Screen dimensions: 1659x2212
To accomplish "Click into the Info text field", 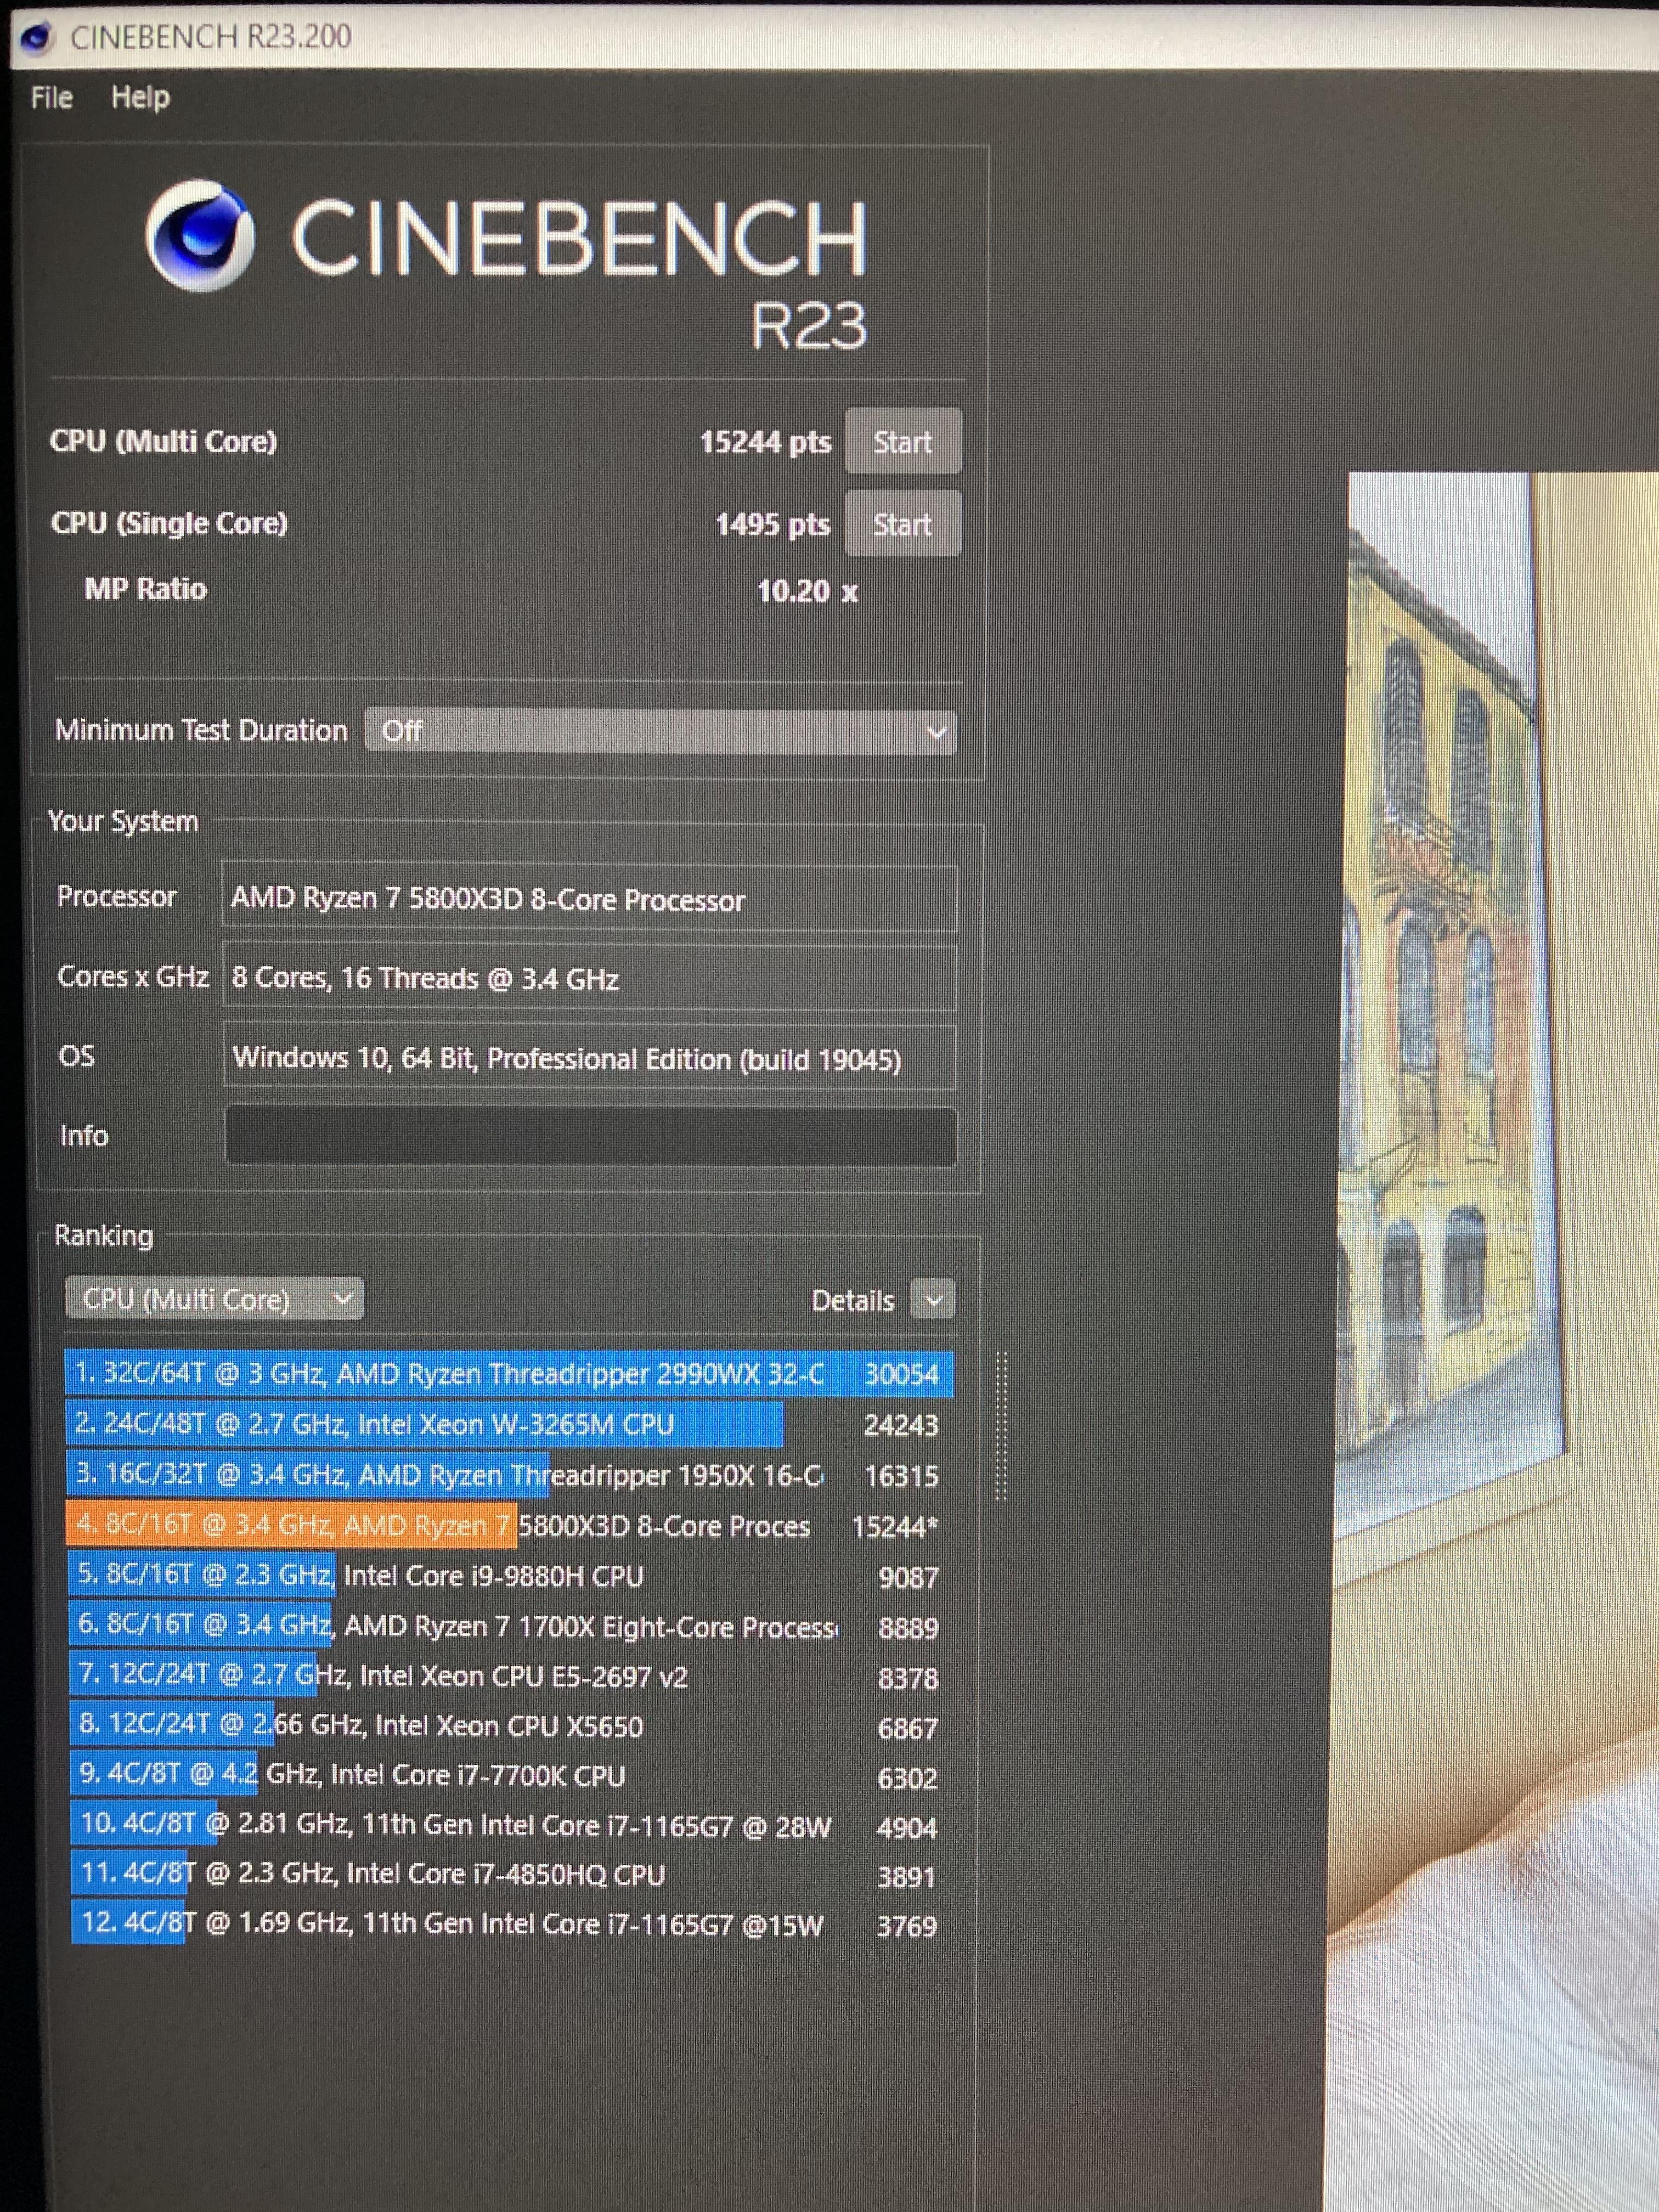I will pos(590,1136).
